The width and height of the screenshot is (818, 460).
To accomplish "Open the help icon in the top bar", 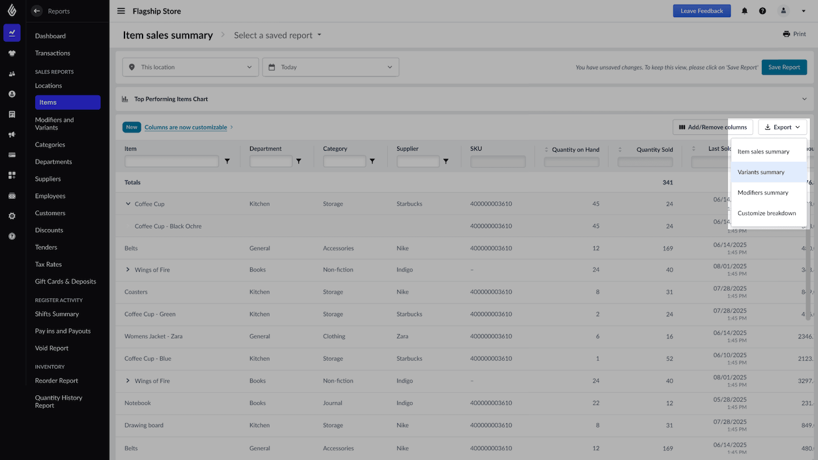I will 762,11.
